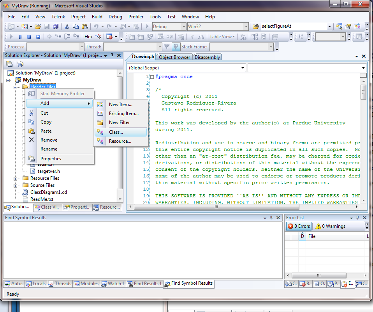Collapse the MyDraw project node
This screenshot has height=312, width=373.
(8, 80)
